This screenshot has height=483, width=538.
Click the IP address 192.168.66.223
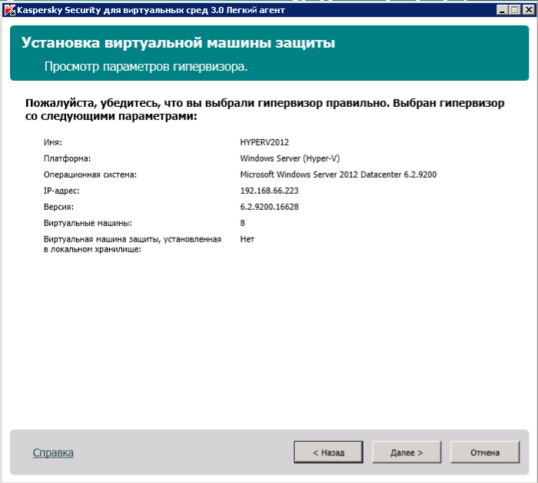pos(269,191)
